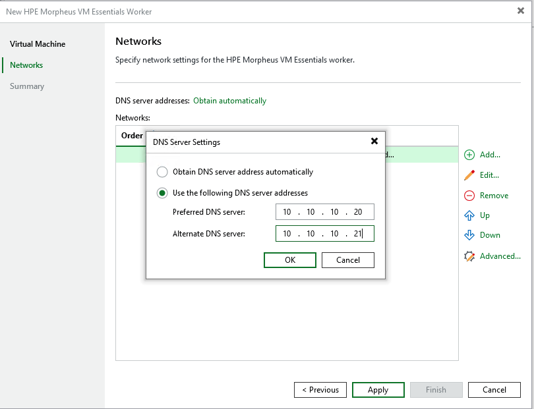Open the Networks wizard step
534x409 pixels.
click(x=26, y=65)
